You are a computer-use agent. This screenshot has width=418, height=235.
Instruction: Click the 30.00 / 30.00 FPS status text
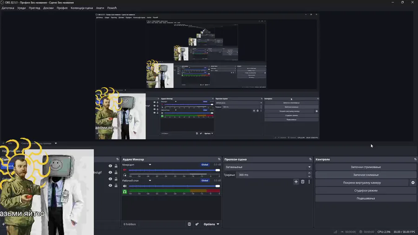(404, 232)
